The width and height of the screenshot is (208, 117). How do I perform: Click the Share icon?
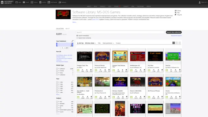tap(175, 11)
